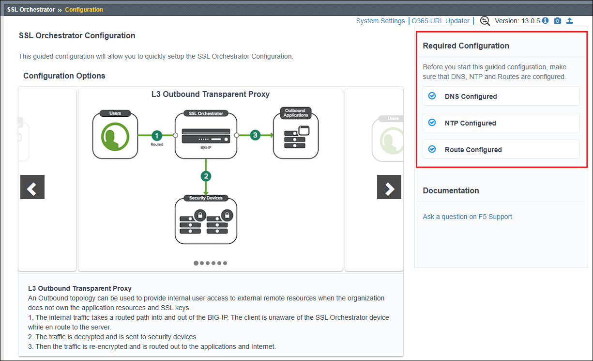Expand the Route Configured row
This screenshot has width=593, height=361.
click(501, 149)
